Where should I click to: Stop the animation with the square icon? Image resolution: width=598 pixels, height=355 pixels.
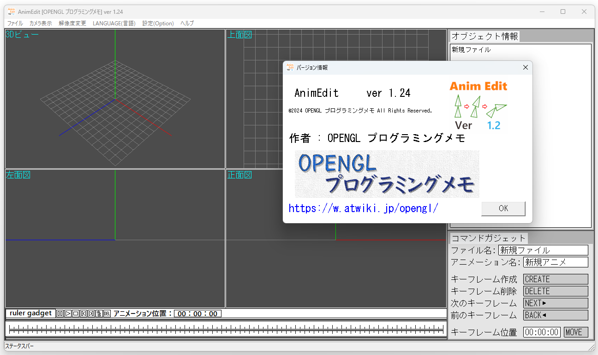pos(76,314)
